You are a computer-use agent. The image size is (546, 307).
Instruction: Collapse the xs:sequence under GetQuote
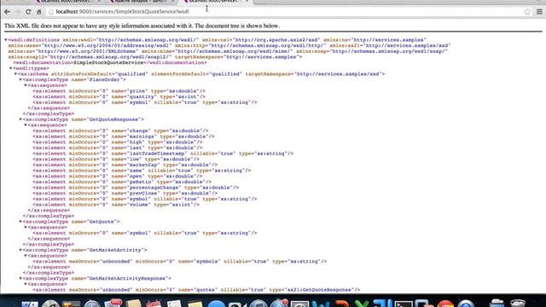25,228
